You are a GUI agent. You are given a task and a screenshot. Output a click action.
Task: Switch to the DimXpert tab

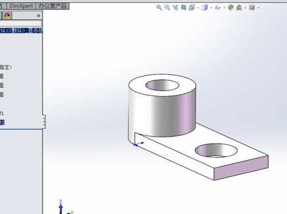tap(21, 6)
